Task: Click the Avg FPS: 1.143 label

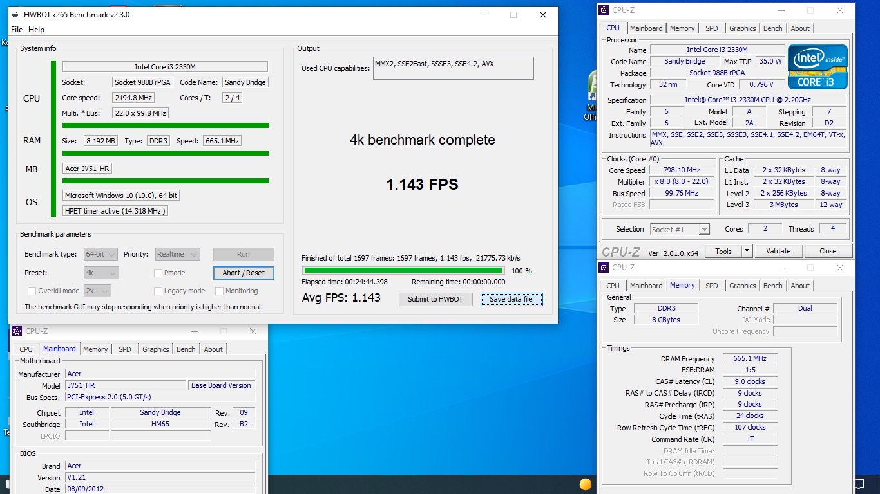Action: click(341, 298)
